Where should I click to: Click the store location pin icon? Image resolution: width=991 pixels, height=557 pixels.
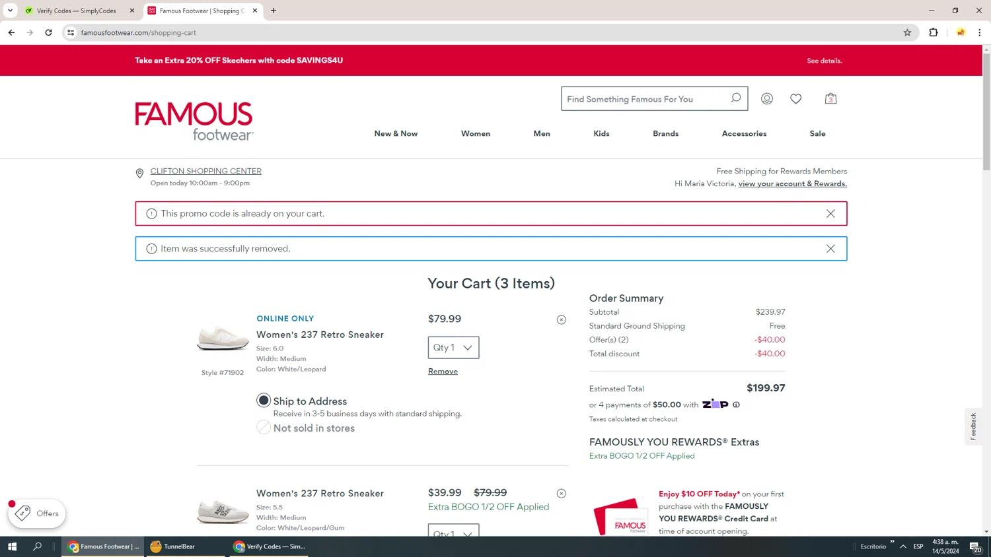click(x=139, y=174)
